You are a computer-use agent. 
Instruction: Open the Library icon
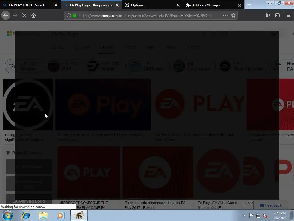click(268, 16)
